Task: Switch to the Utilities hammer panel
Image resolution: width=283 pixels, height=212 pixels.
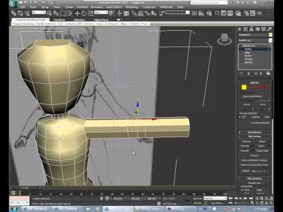Action: [269, 29]
